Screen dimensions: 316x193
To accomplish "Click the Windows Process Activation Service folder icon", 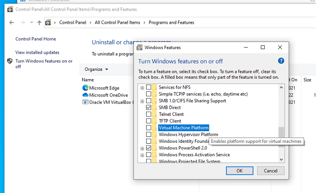I will pyautogui.click(x=154, y=155).
